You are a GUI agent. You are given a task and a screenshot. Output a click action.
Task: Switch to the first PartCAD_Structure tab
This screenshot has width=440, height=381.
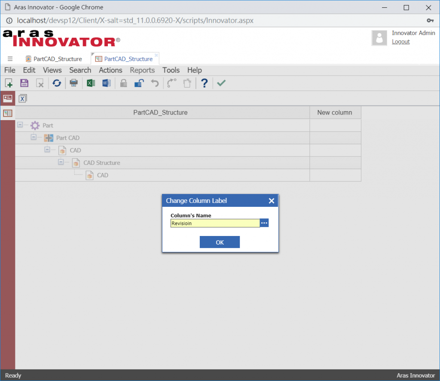(54, 59)
